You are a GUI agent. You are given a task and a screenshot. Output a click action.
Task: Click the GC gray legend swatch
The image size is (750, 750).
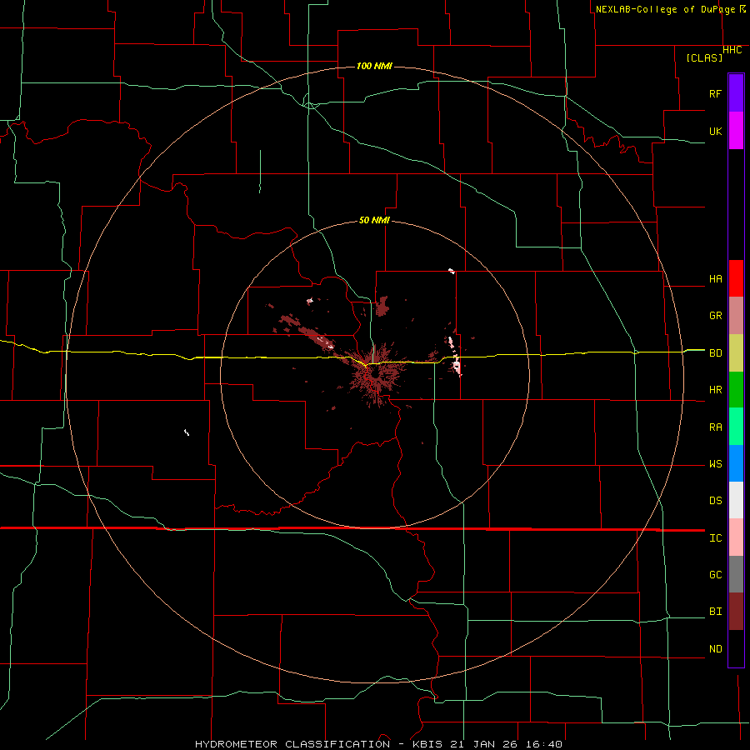click(x=736, y=574)
